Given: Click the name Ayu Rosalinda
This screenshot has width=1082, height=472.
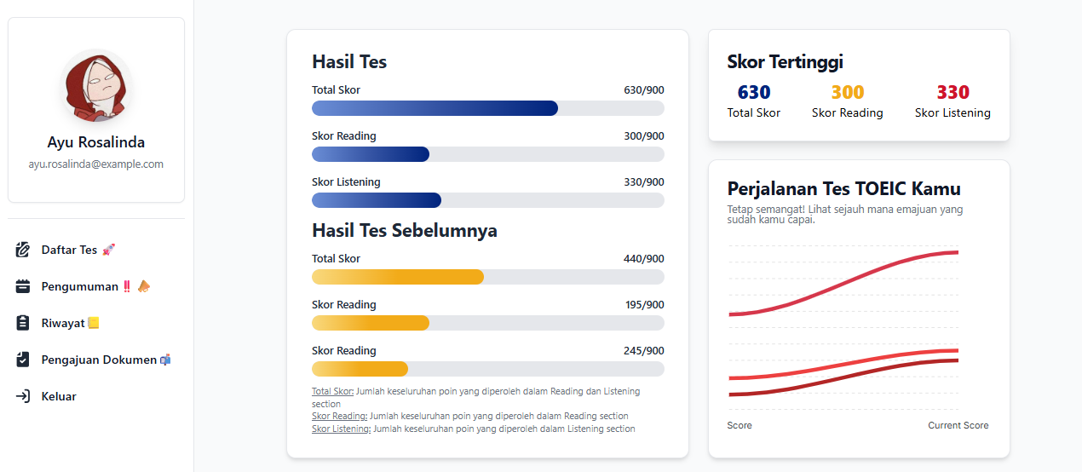Looking at the screenshot, I should click(x=96, y=142).
